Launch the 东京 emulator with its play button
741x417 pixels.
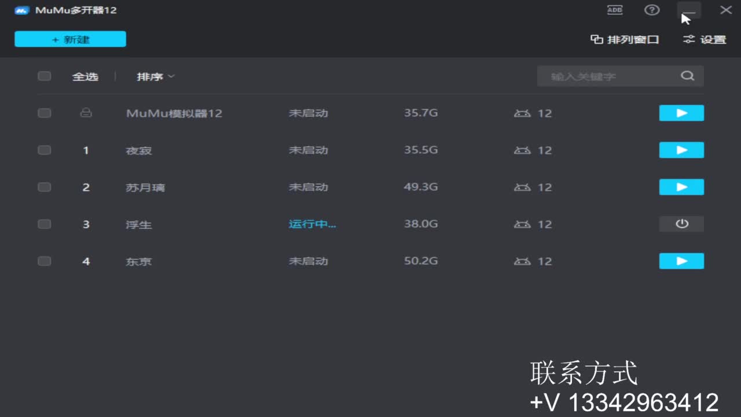(x=681, y=261)
